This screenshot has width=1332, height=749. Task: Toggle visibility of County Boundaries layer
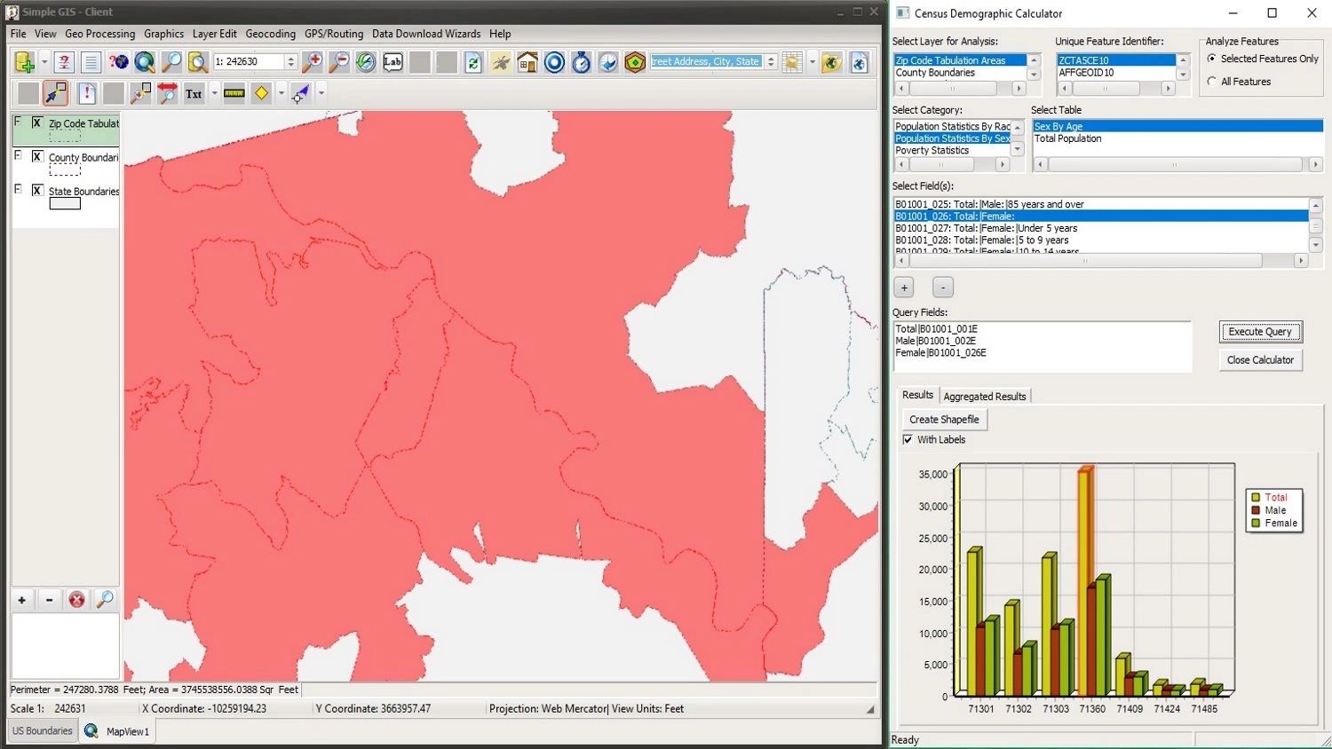pyautogui.click(x=37, y=156)
